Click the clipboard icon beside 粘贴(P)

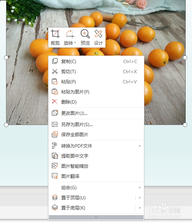54,81
